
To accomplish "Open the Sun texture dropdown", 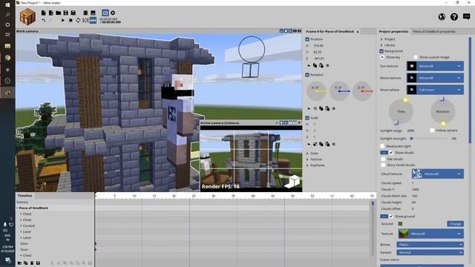I will [x=435, y=66].
